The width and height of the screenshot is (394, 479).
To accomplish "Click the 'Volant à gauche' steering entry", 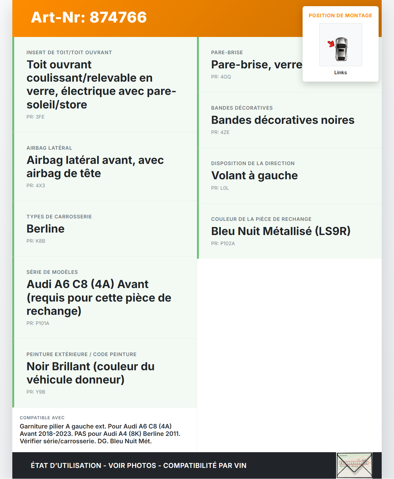I will tap(254, 176).
